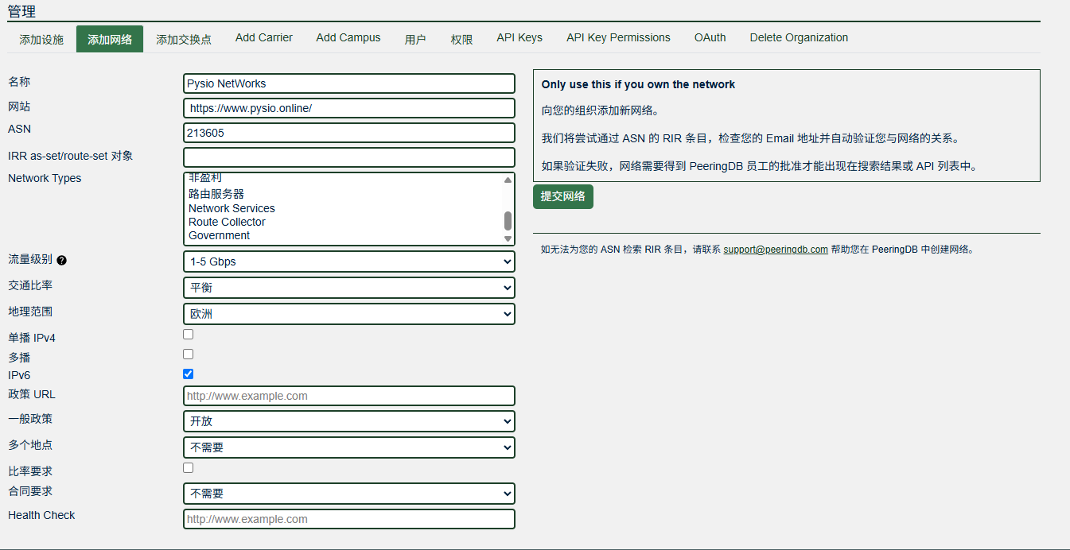Click the IRR as-set/route-set input field
Image resolution: width=1070 pixels, height=550 pixels.
click(x=349, y=157)
